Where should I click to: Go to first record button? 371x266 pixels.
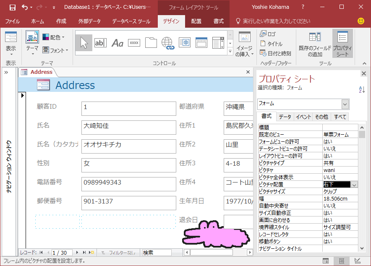[x=41, y=253]
